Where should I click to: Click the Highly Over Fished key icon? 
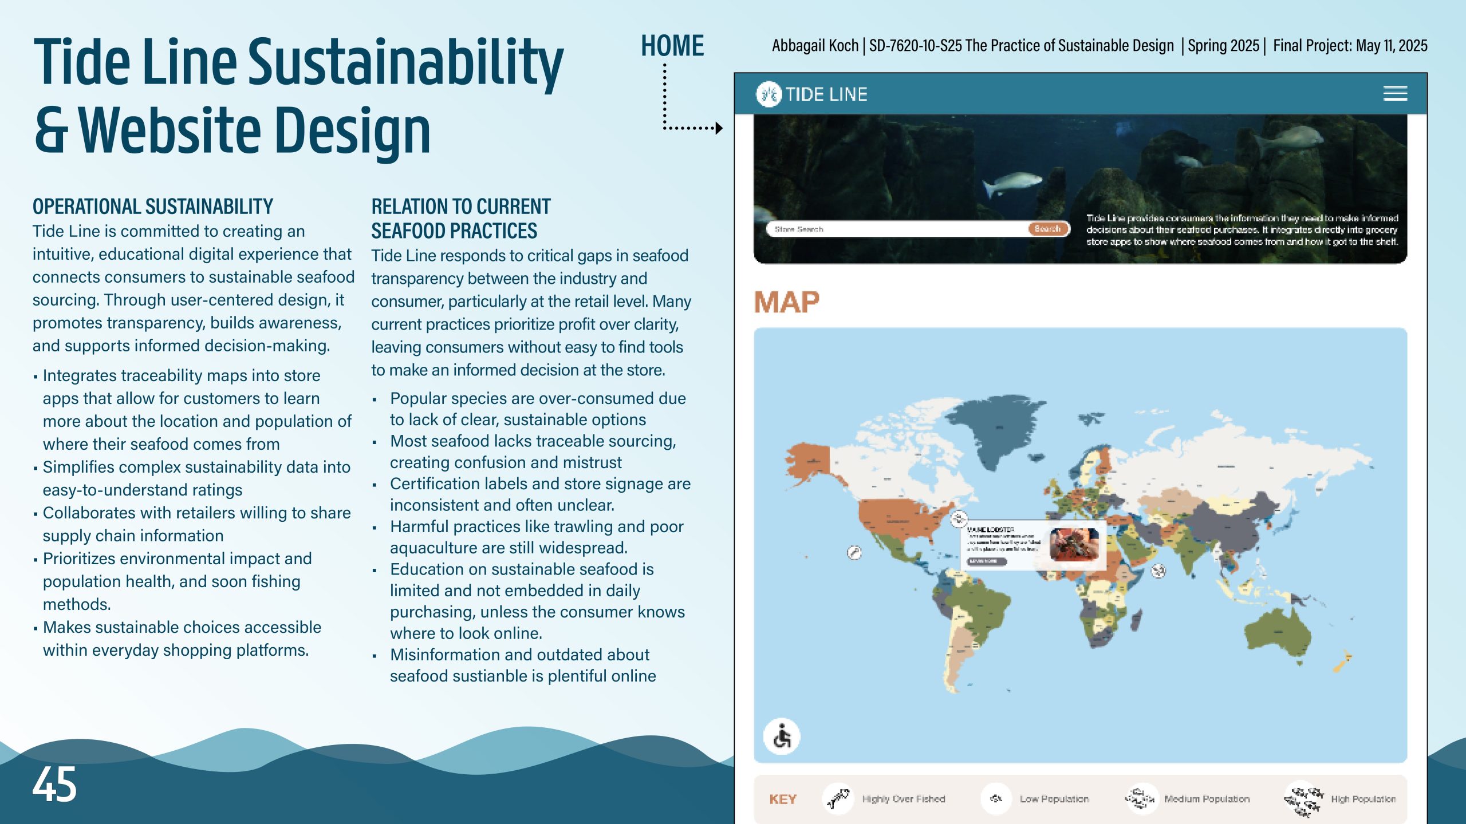pyautogui.click(x=838, y=798)
